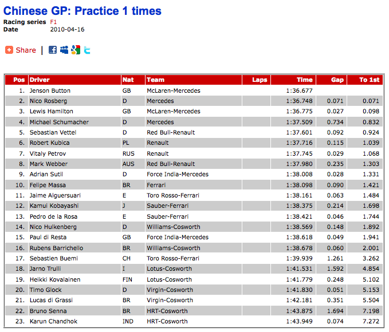Click the Chinese GP Practice 1 times heading

[x=82, y=11]
